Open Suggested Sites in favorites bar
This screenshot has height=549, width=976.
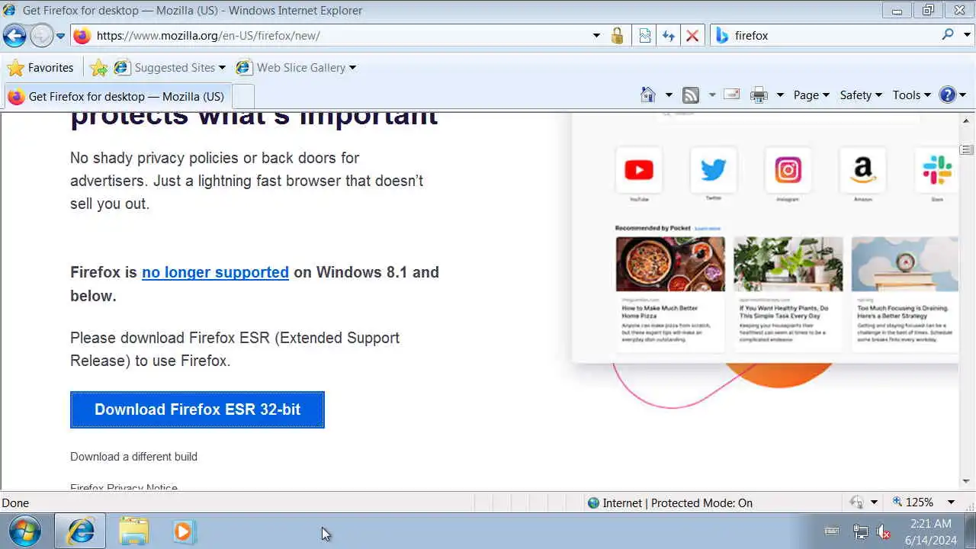point(169,67)
